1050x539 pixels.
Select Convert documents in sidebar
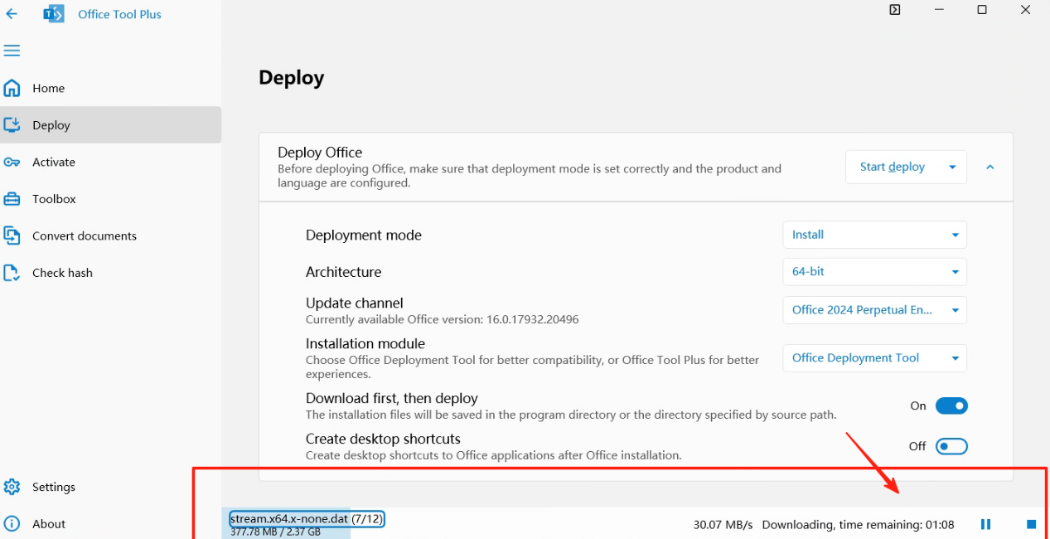click(x=84, y=236)
